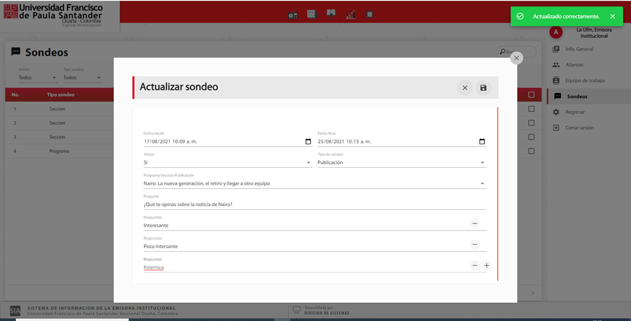
Task: Click the Pregunta text field
Action: [314, 204]
